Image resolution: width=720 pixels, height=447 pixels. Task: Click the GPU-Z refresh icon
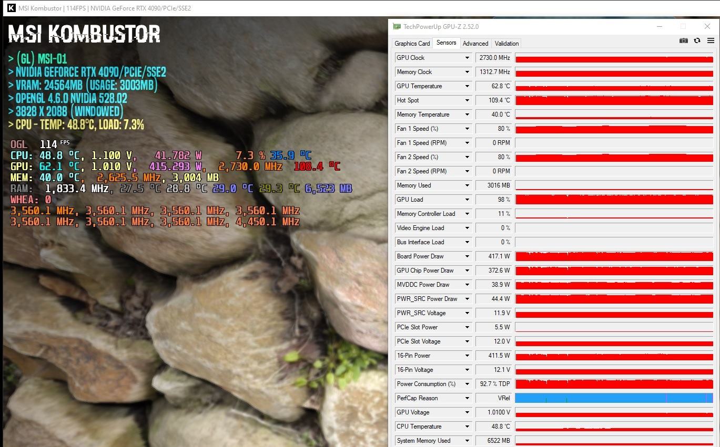(x=697, y=40)
